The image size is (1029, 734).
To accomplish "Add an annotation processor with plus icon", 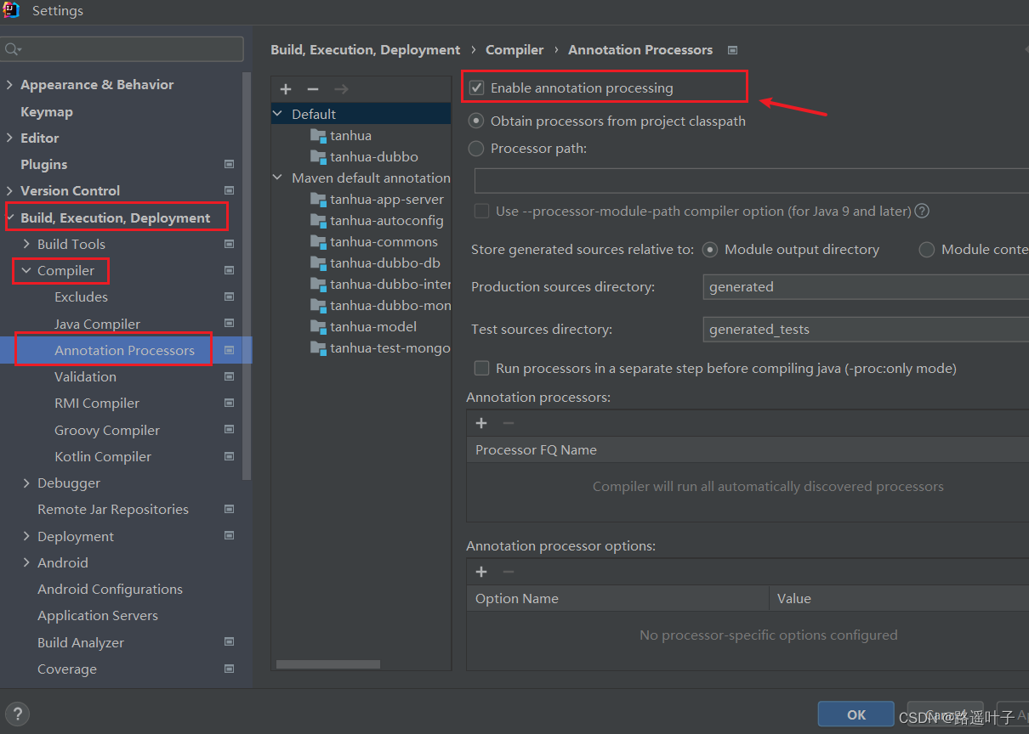I will [481, 423].
